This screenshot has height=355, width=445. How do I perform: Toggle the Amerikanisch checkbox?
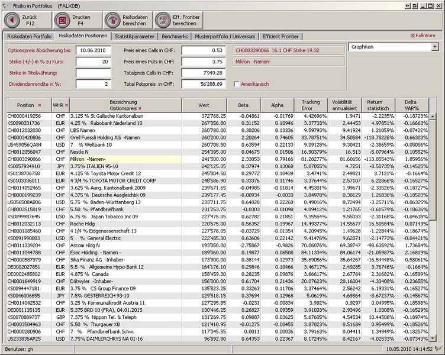(237, 84)
